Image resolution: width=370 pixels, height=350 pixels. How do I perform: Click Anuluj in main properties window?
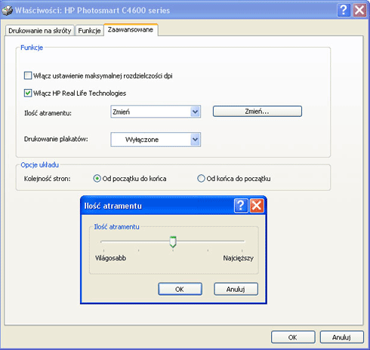[x=342, y=337]
